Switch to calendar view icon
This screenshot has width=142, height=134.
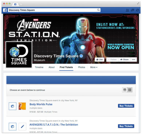point(125,90)
